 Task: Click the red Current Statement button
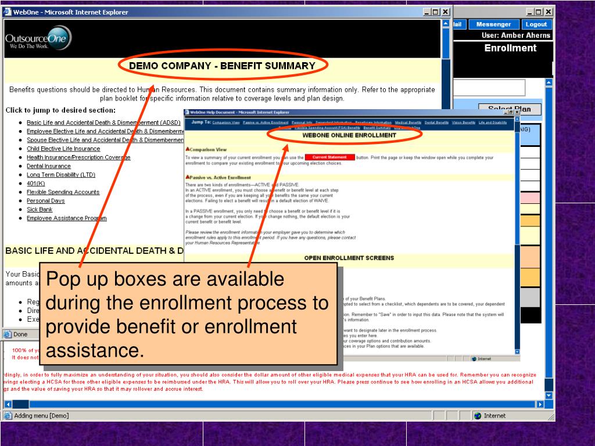point(330,157)
